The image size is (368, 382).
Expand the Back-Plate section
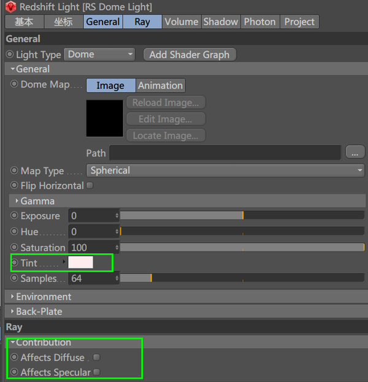[x=186, y=311]
